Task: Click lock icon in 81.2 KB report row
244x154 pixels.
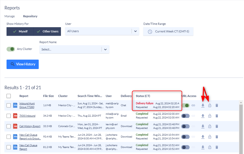Action: 210,147
